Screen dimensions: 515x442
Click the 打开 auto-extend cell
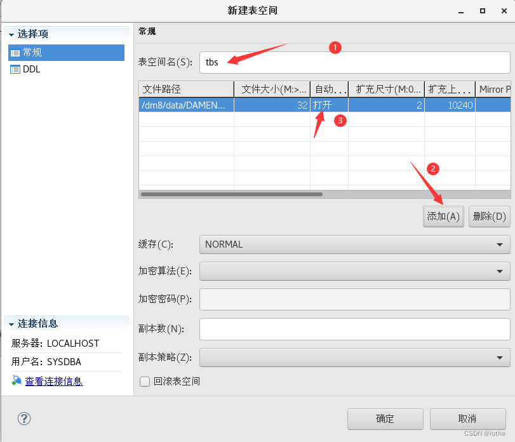[329, 105]
